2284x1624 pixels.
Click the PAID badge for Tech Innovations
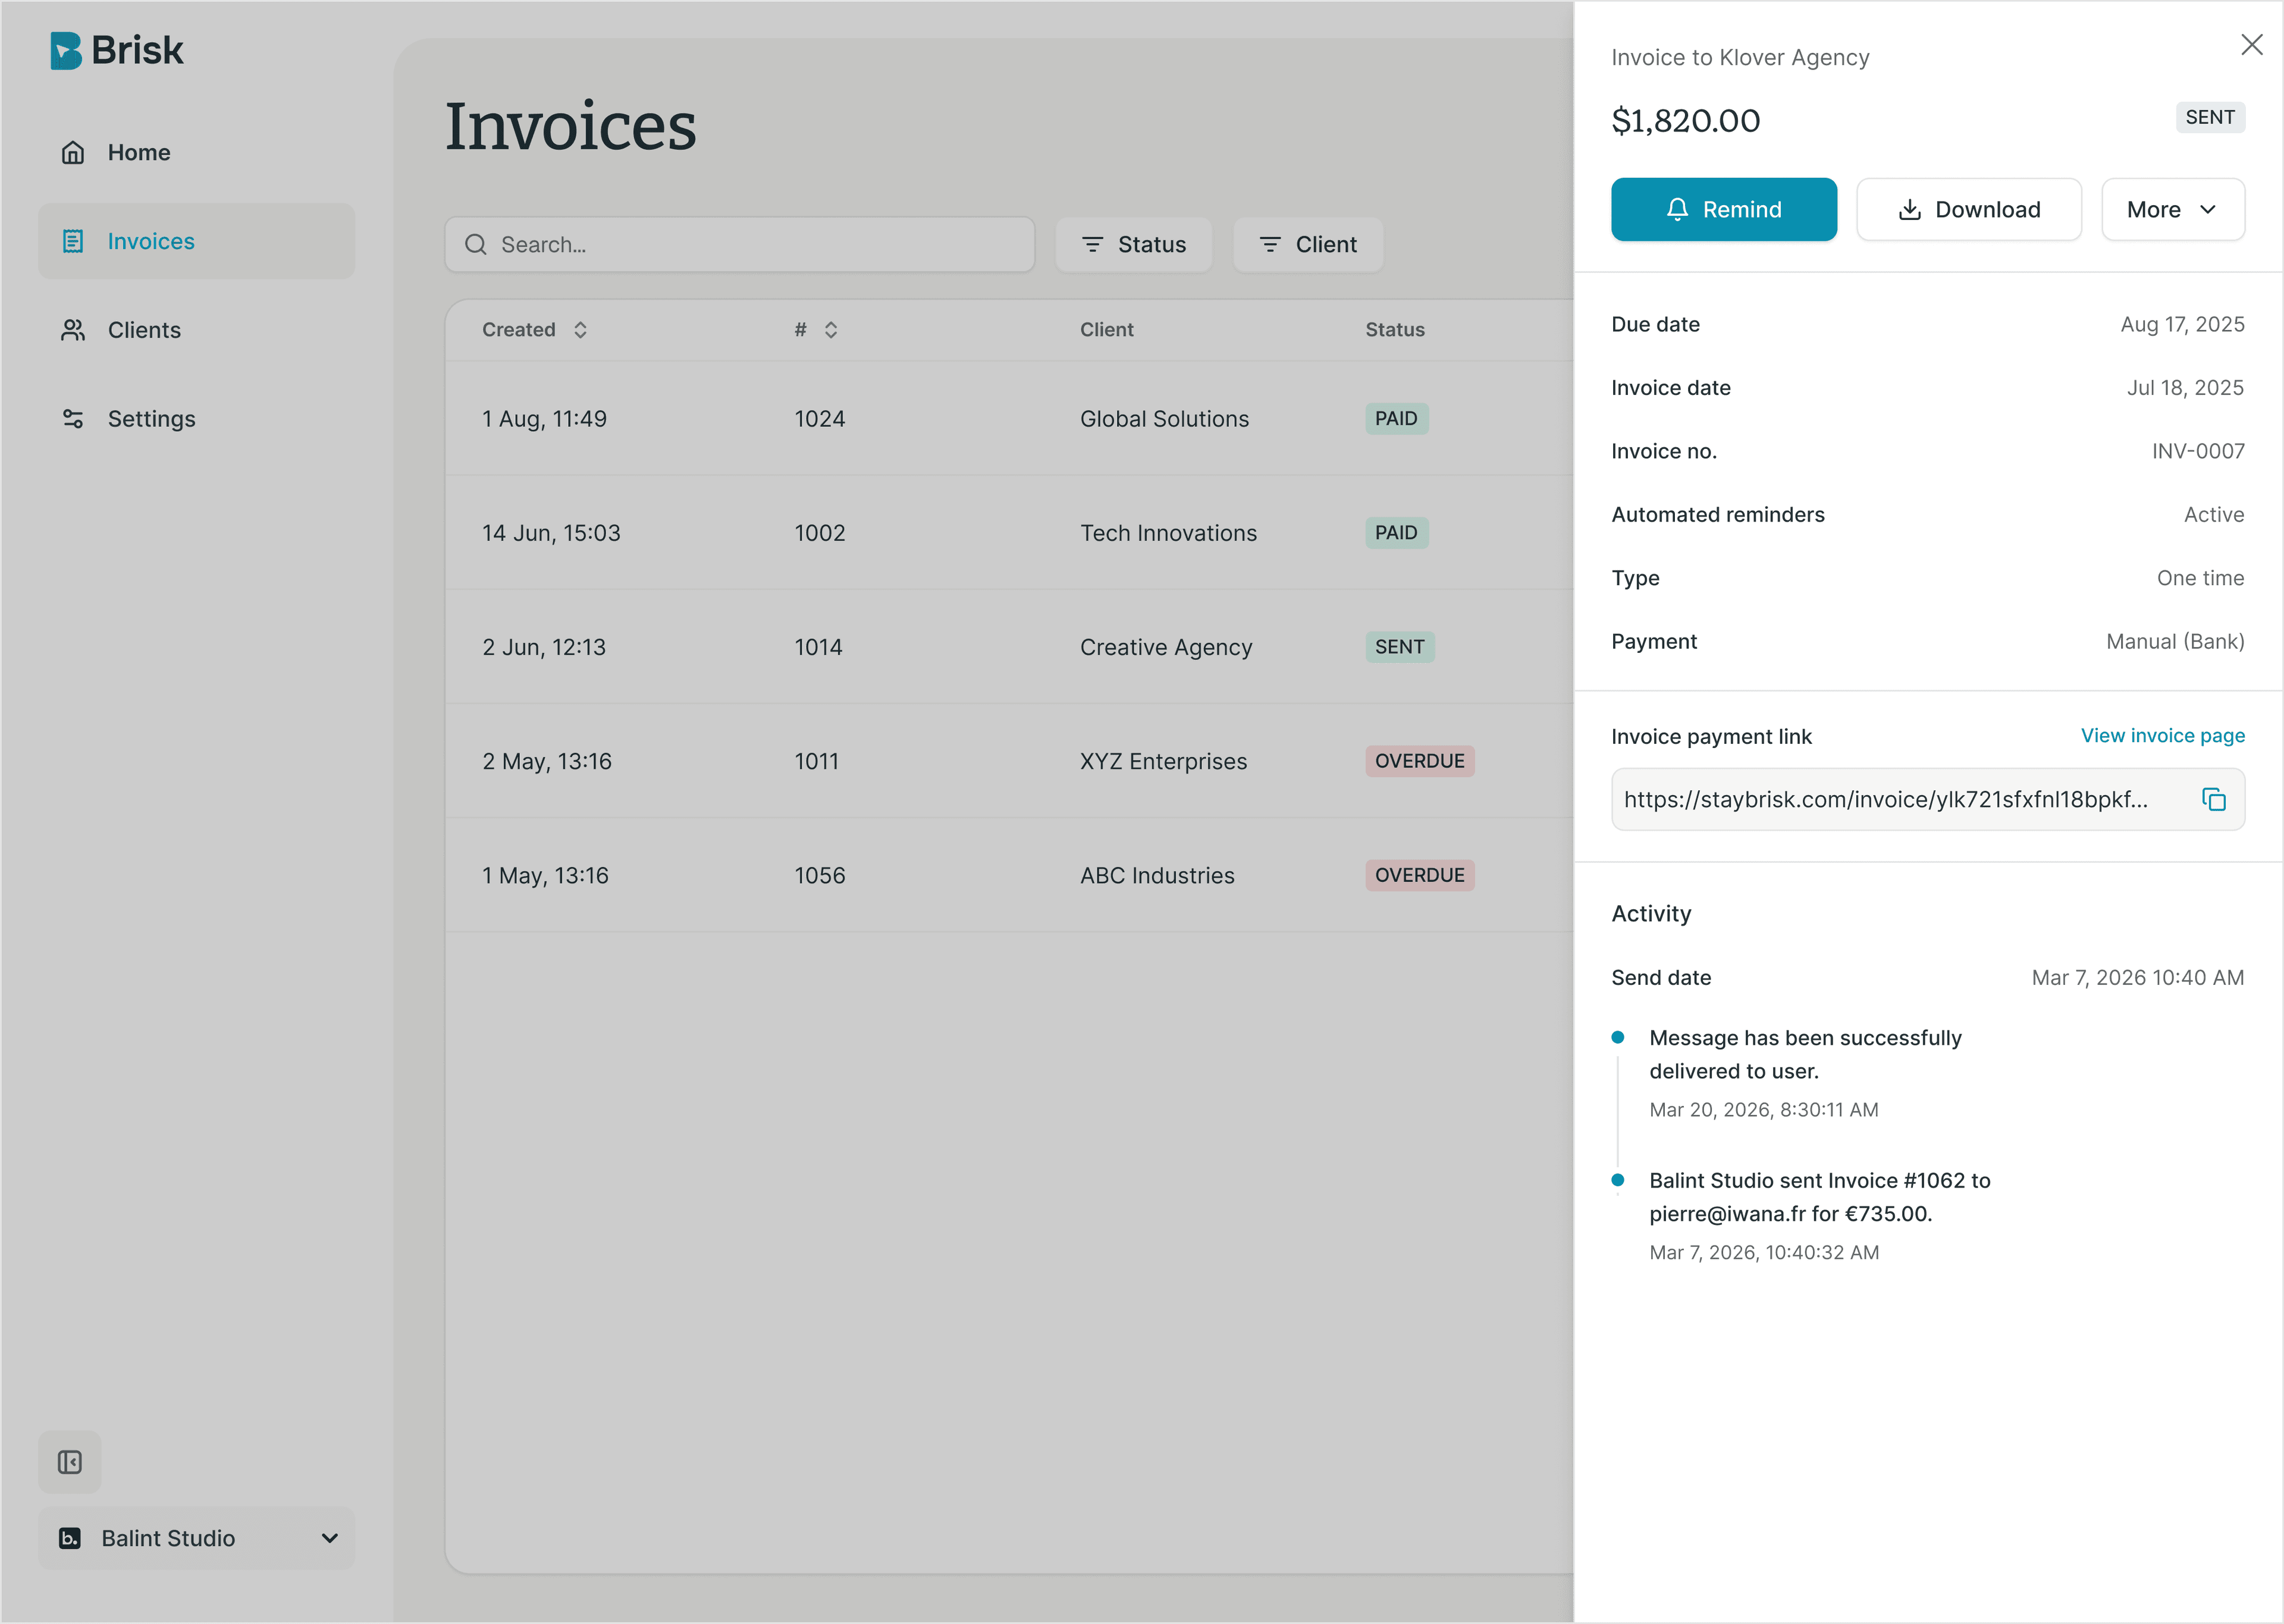1397,532
